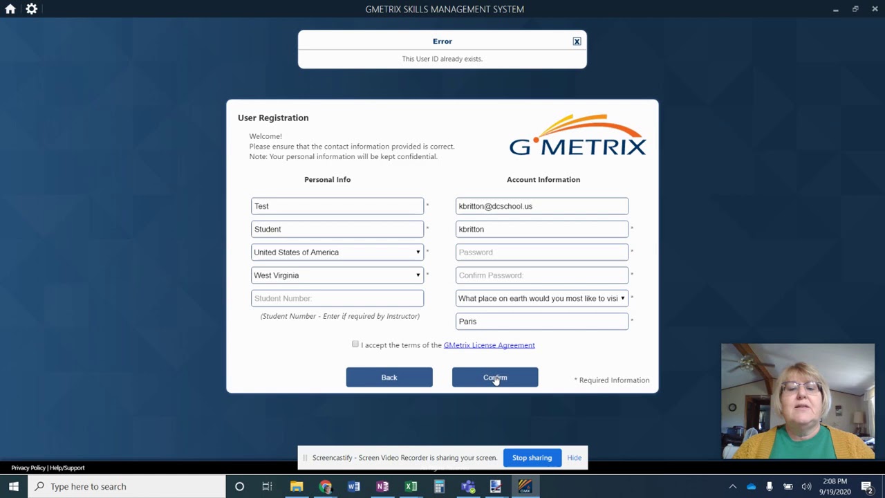
Task: Open Excel from taskbar
Action: (x=411, y=486)
